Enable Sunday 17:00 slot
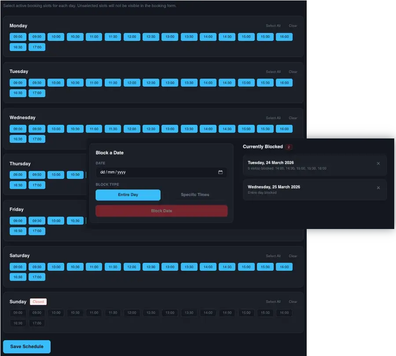Image resolution: width=396 pixels, height=356 pixels. (37, 323)
